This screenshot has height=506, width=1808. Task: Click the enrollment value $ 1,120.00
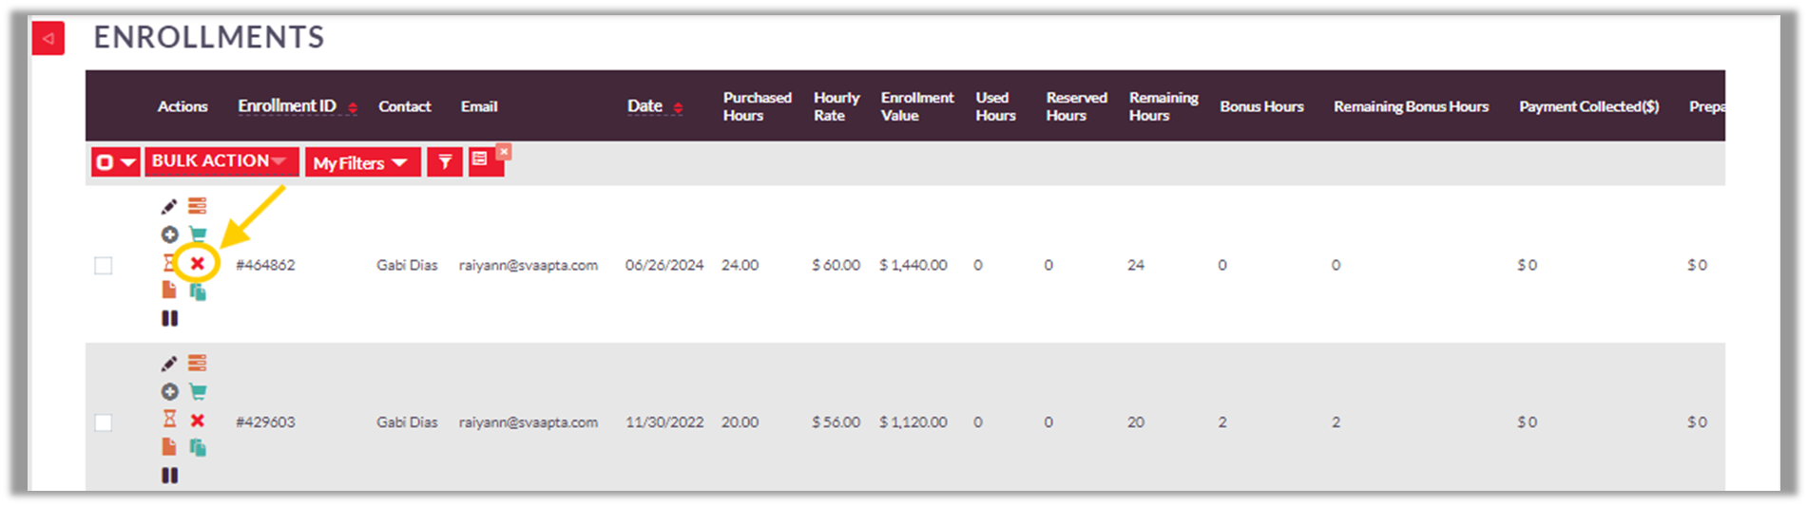[913, 422]
